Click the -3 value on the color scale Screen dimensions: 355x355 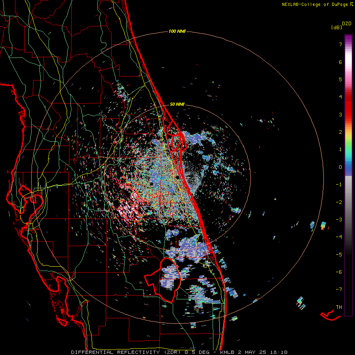point(339,220)
